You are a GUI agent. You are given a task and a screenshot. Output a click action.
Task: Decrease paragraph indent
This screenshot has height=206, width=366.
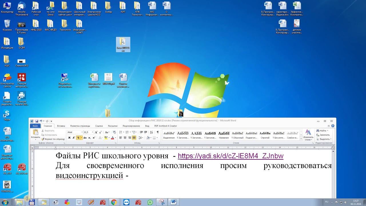pyautogui.click(x=142, y=132)
